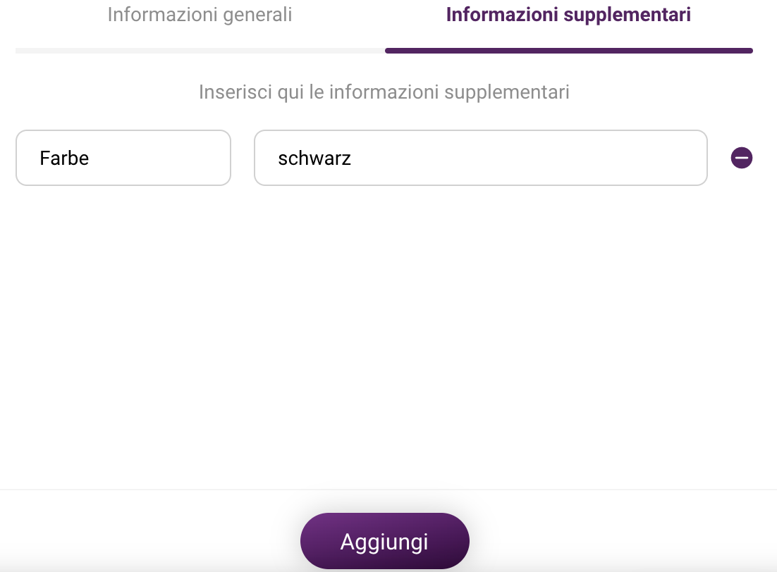Click empty space inside the schwarz field

tap(530, 158)
